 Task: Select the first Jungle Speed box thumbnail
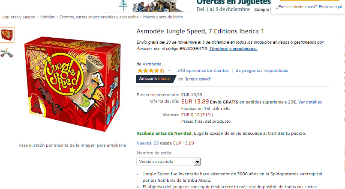point(7,35)
